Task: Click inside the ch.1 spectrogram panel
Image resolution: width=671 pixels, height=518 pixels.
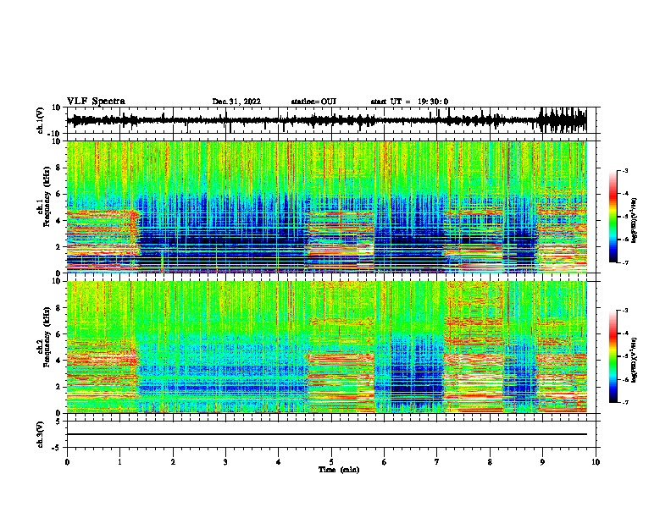Action: [327, 207]
